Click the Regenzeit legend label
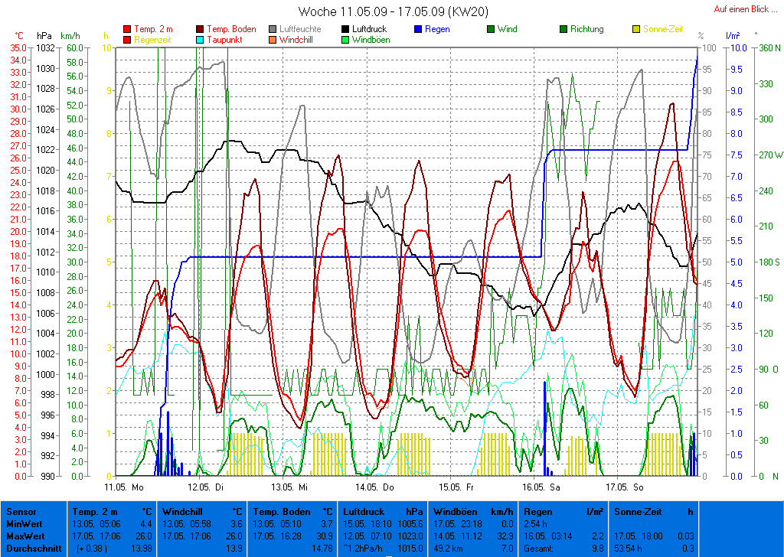This screenshot has width=784, height=557. click(153, 40)
